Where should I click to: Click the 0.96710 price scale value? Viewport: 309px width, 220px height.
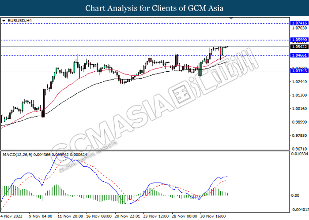(299, 149)
